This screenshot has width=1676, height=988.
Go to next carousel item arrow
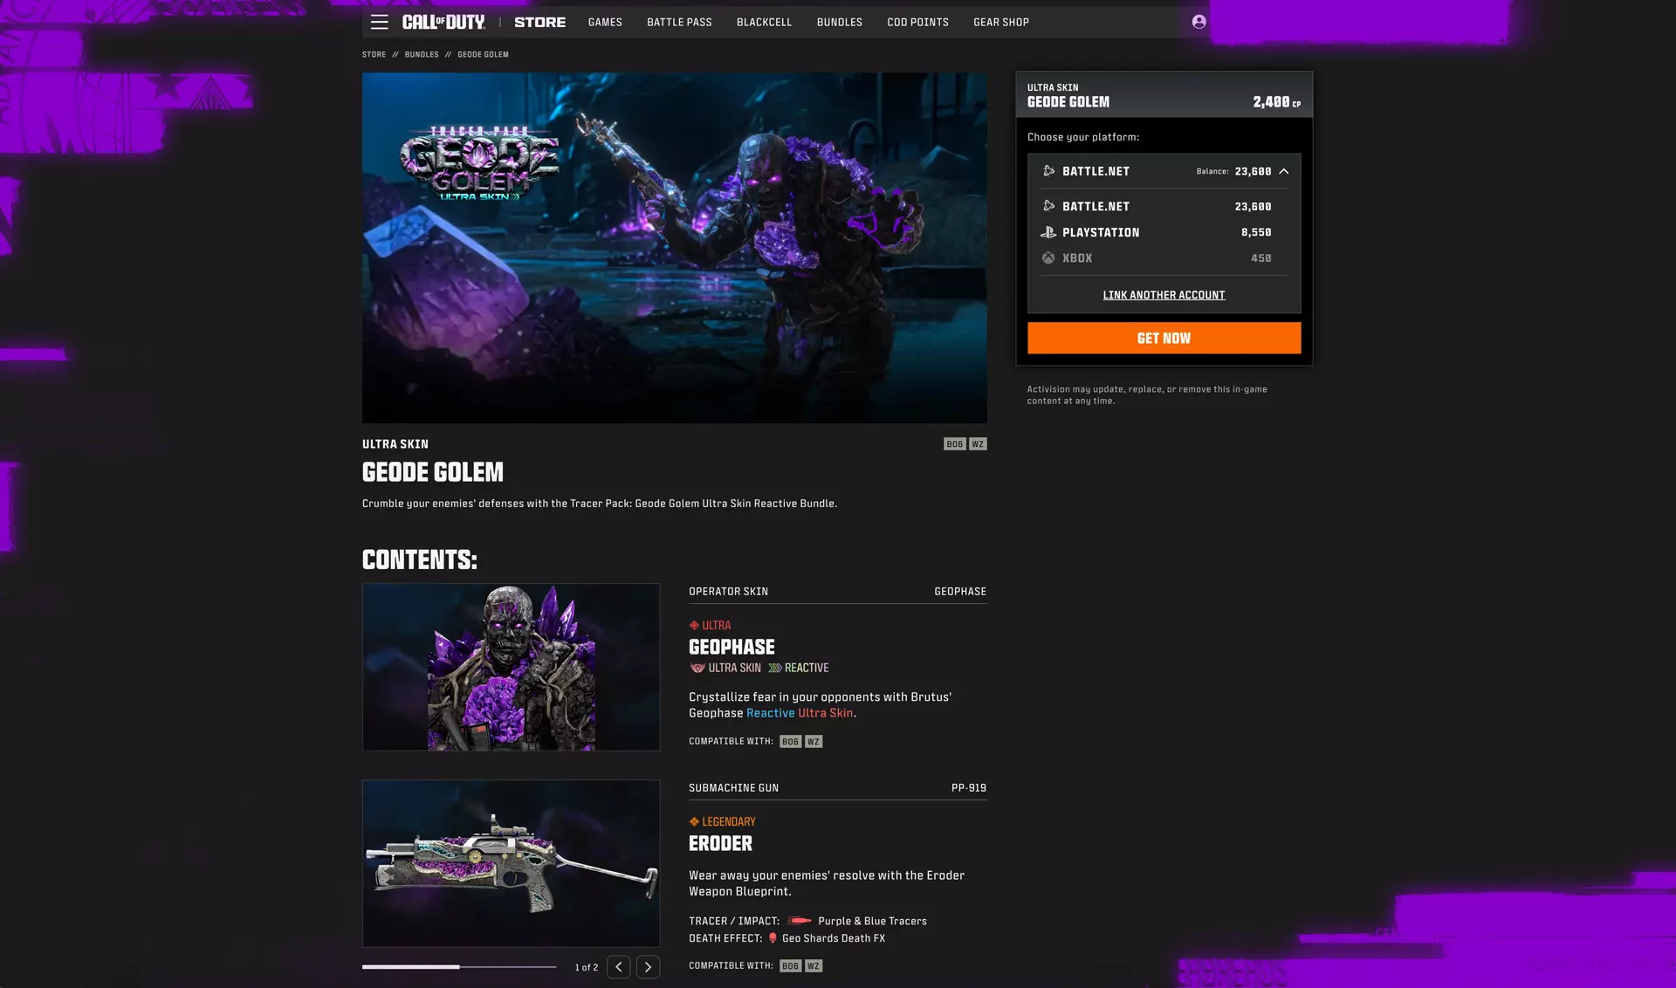648,967
